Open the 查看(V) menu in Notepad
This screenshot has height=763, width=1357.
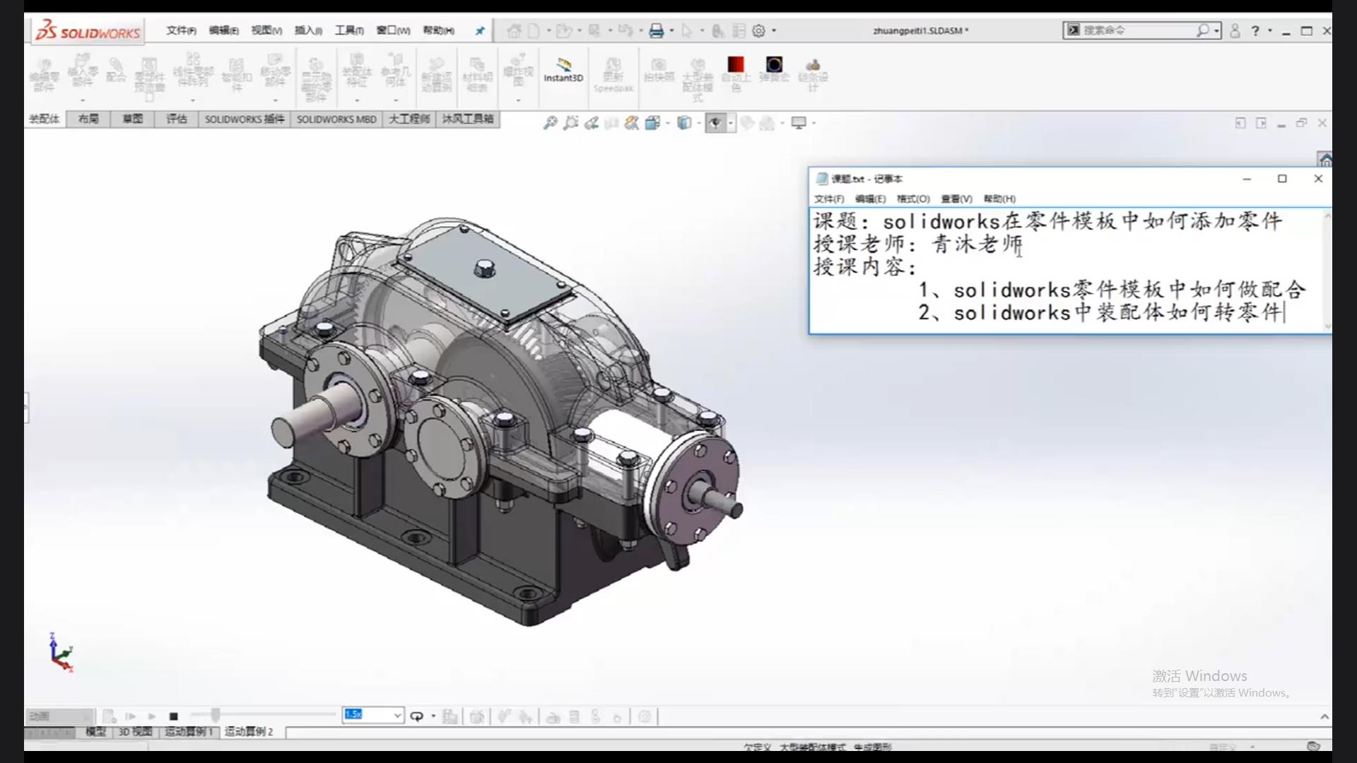point(956,199)
